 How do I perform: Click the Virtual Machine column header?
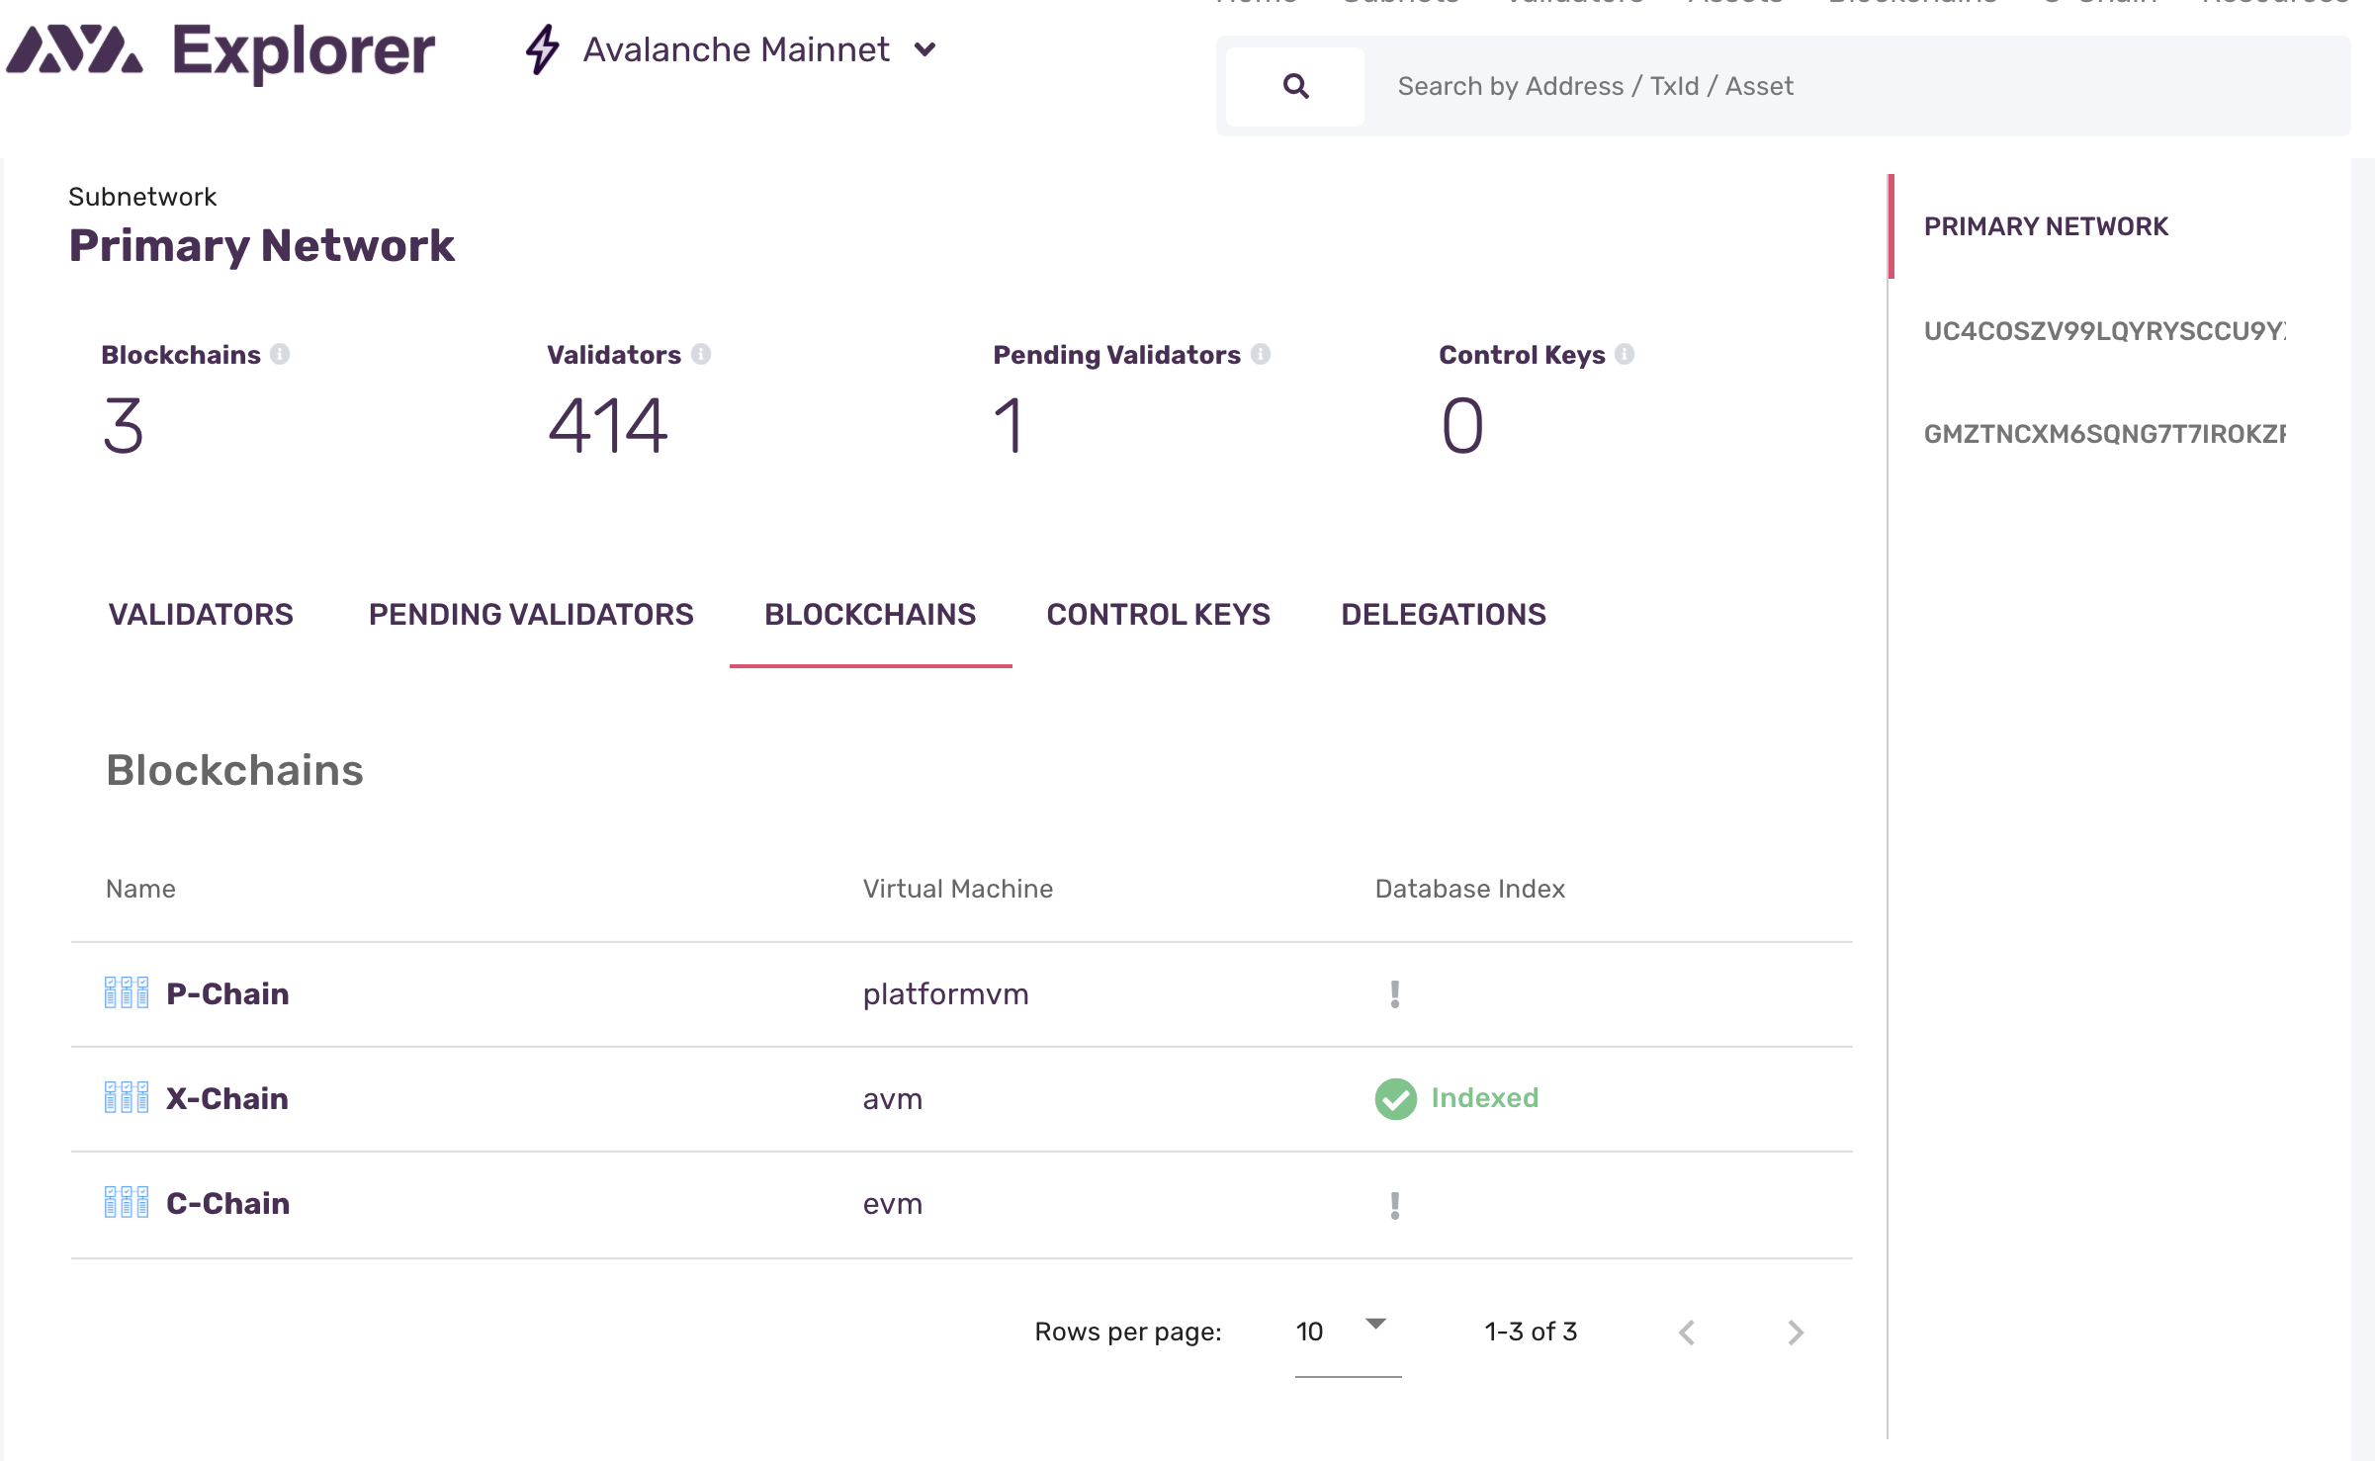pyautogui.click(x=957, y=889)
